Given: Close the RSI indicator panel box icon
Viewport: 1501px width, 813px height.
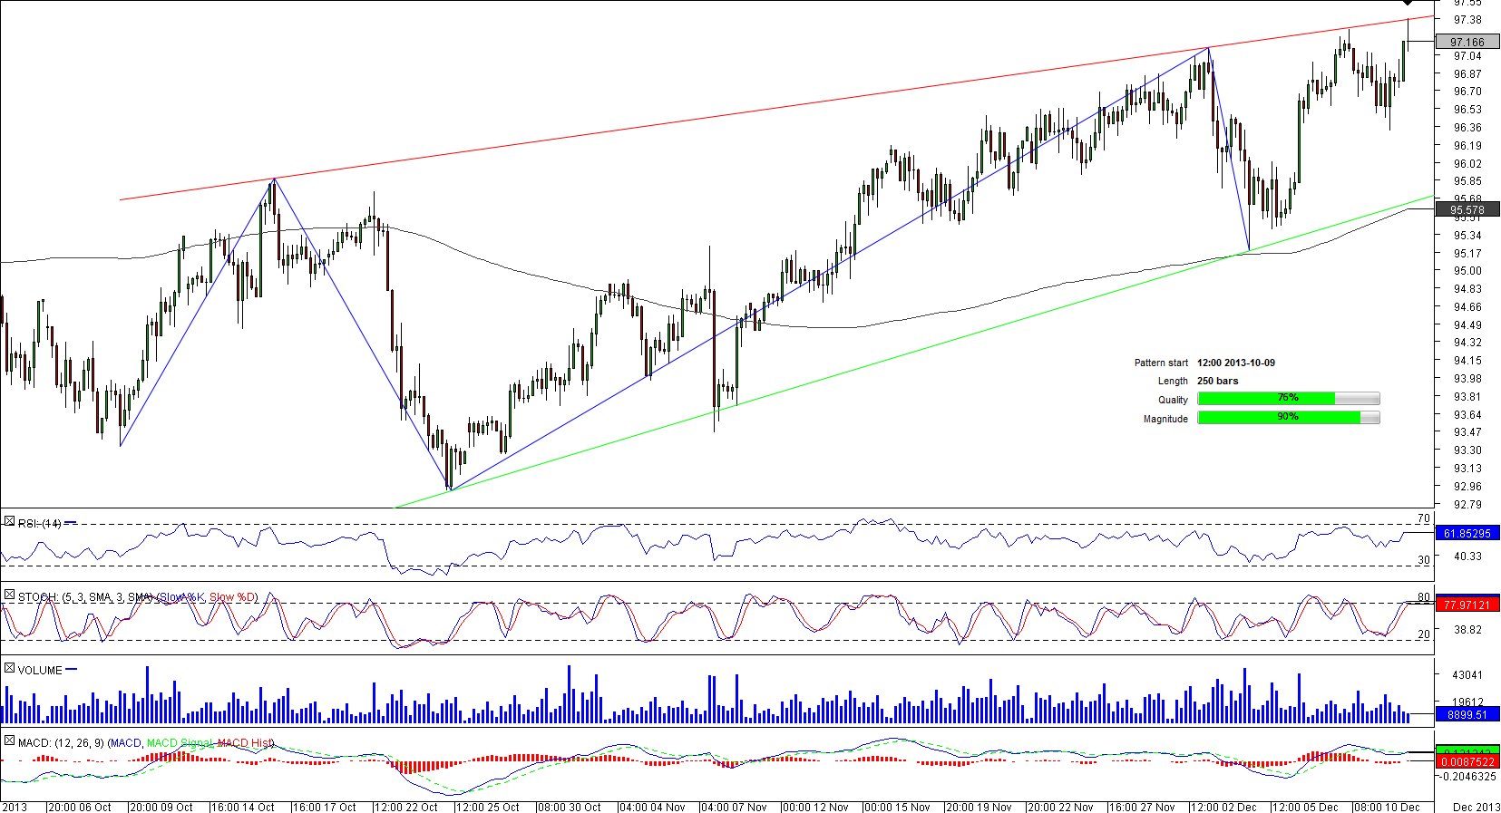Looking at the screenshot, I should [9, 522].
